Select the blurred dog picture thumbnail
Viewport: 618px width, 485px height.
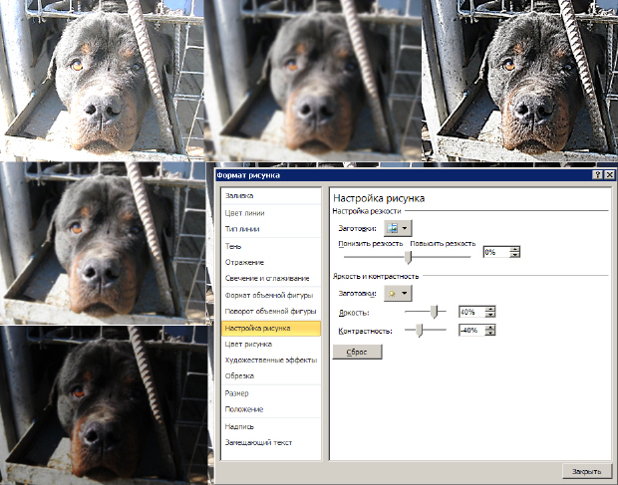[313, 81]
